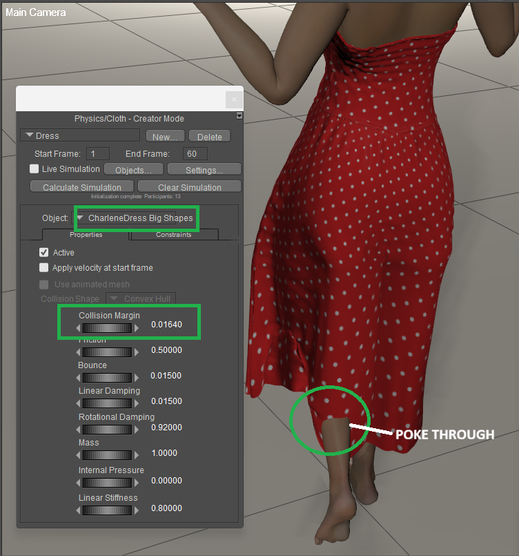
Task: Click the Calculate Simulation button
Action: (x=81, y=187)
